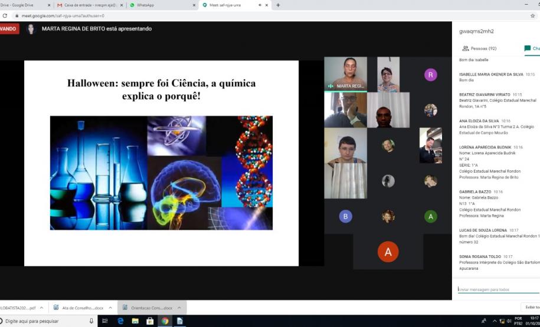The image size is (540, 327).
Task: Select the large orange A participant tile
Action: [x=388, y=252]
